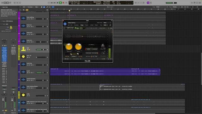
Task: Adjust the master volume slider
Action: (171, 3)
